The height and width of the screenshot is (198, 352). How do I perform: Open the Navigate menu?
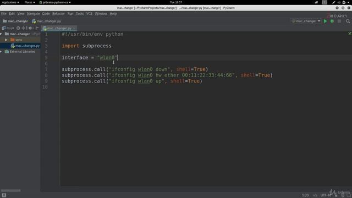(33, 14)
